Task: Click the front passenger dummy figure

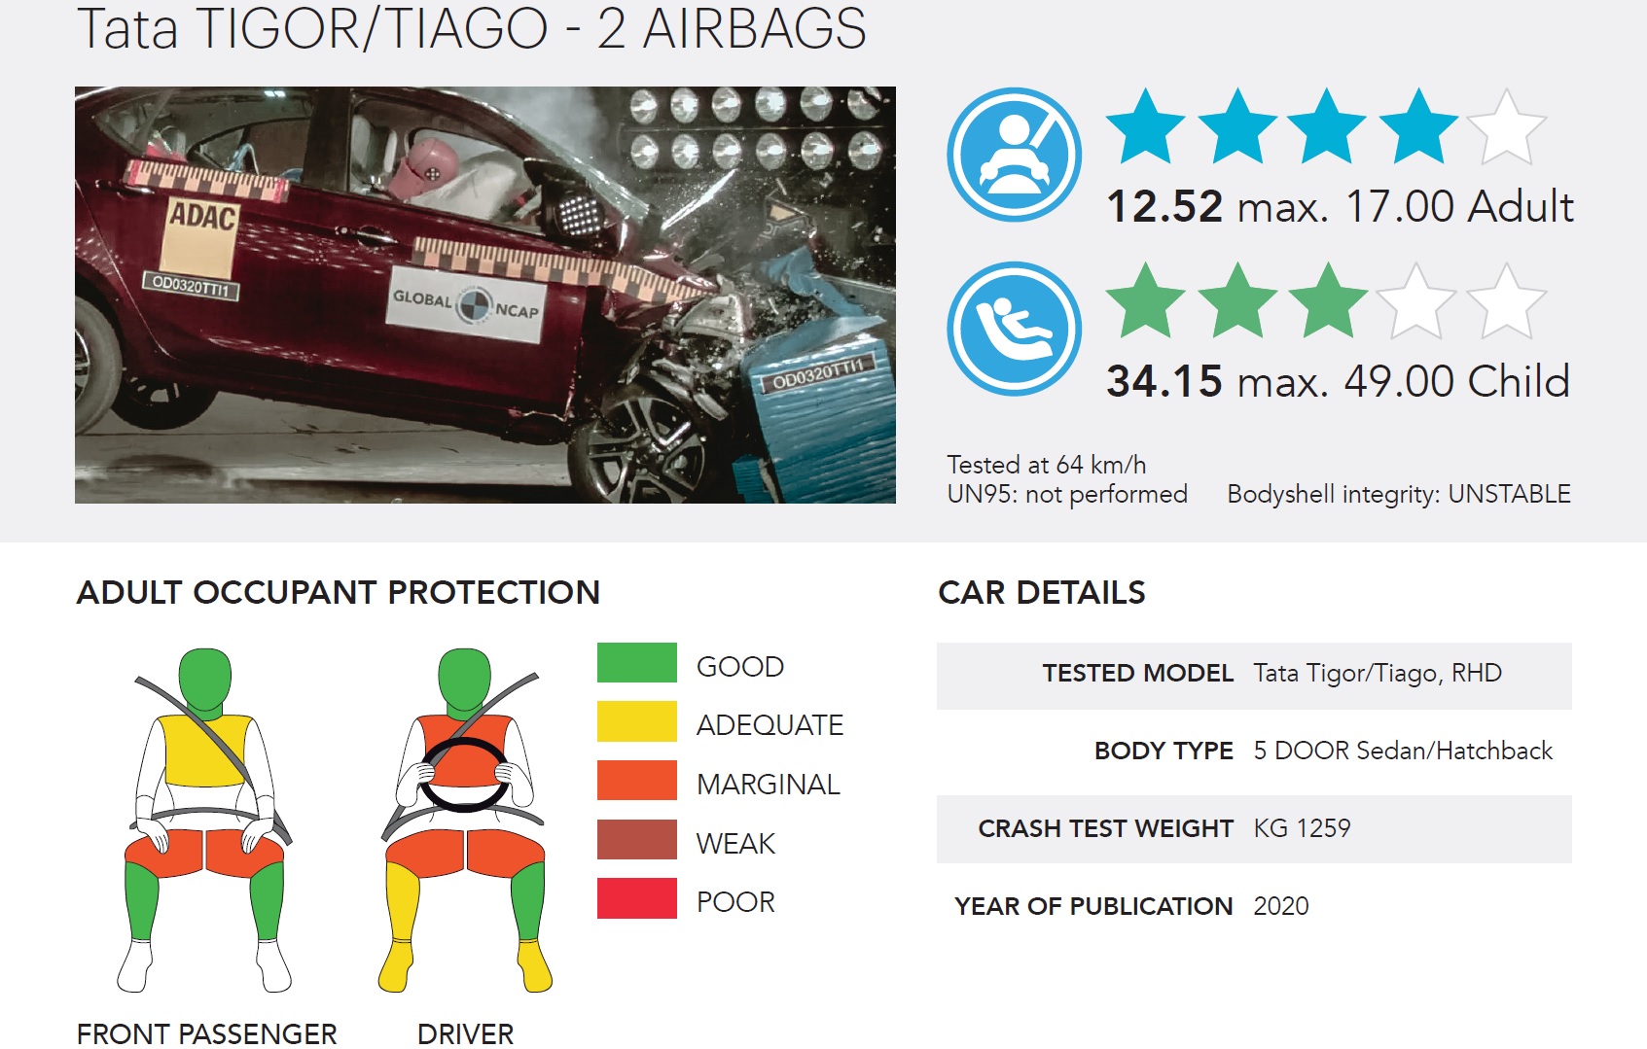Action: 205,820
